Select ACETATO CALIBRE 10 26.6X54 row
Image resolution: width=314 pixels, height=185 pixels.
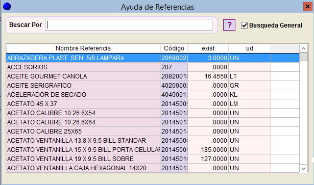pos(153,113)
